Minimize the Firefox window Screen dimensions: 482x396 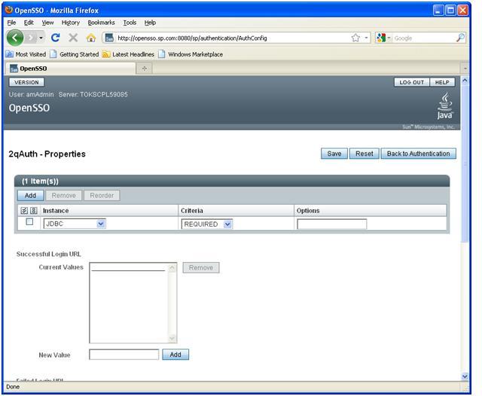[x=438, y=10]
